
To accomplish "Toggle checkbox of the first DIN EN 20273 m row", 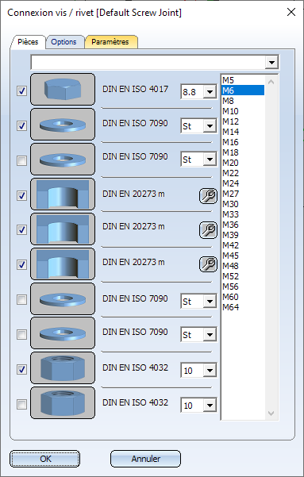I will 21,195.
